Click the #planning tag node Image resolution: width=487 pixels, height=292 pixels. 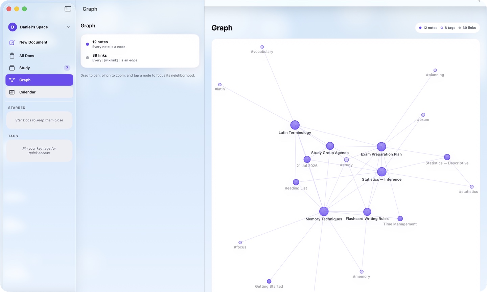(435, 70)
